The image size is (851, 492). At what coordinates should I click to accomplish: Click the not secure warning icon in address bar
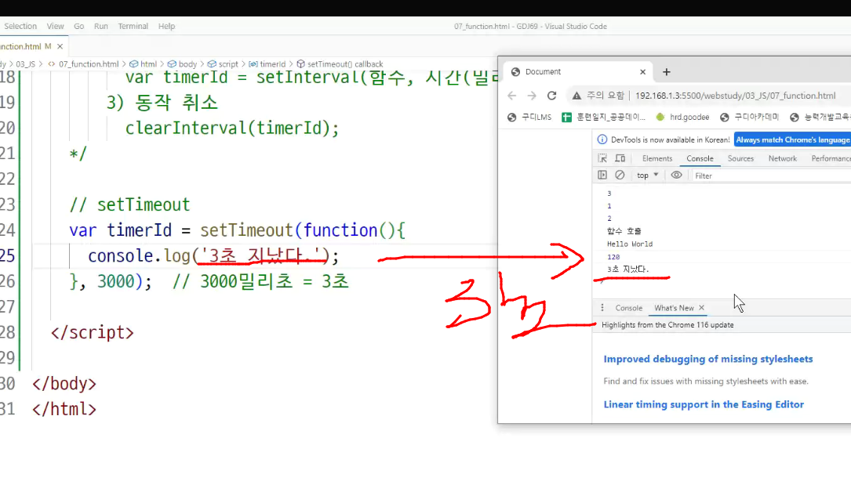pyautogui.click(x=576, y=96)
